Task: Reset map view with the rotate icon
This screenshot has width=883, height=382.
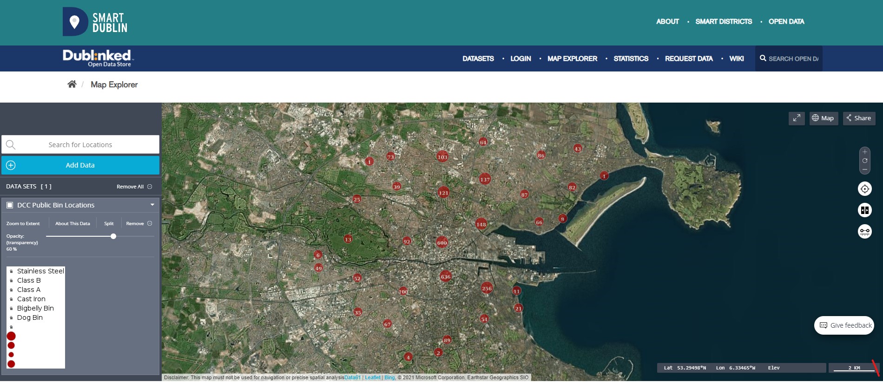Action: 864,161
